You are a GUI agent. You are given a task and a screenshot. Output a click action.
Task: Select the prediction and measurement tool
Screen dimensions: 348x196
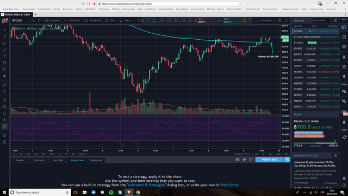(x=4, y=70)
